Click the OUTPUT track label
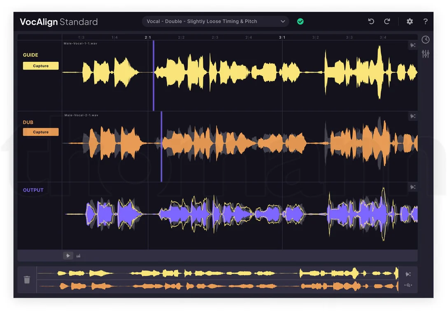Image resolution: width=447 pixels, height=313 pixels. pyautogui.click(x=33, y=190)
